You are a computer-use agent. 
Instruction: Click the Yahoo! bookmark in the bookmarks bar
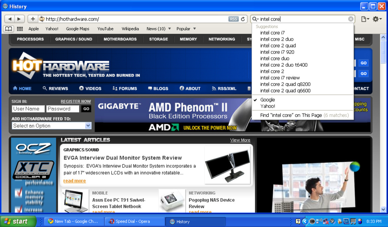coord(52,28)
